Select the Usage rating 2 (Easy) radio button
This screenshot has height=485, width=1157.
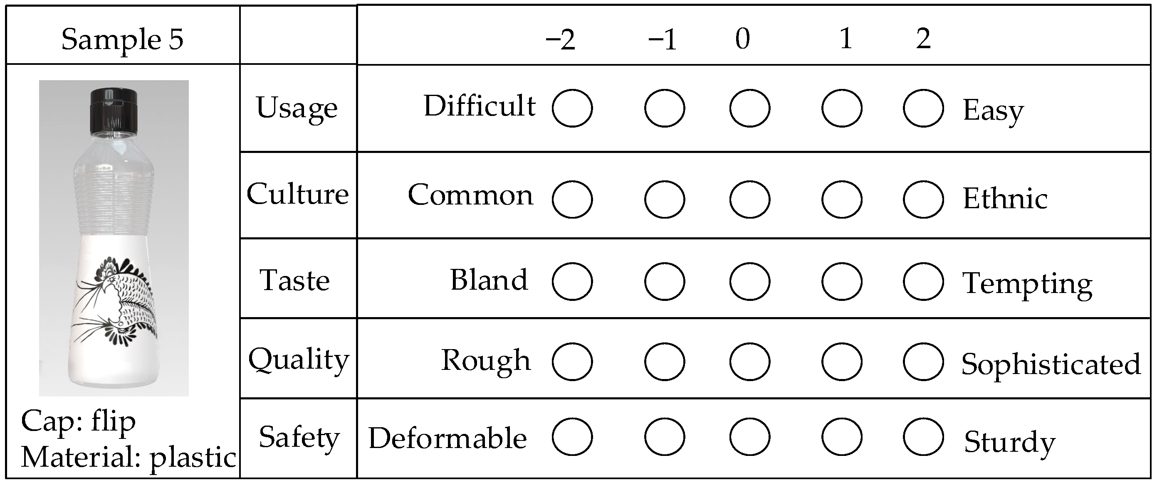(x=923, y=108)
